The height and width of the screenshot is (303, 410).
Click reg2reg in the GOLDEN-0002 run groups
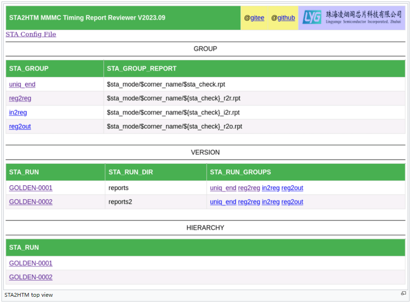click(x=249, y=202)
